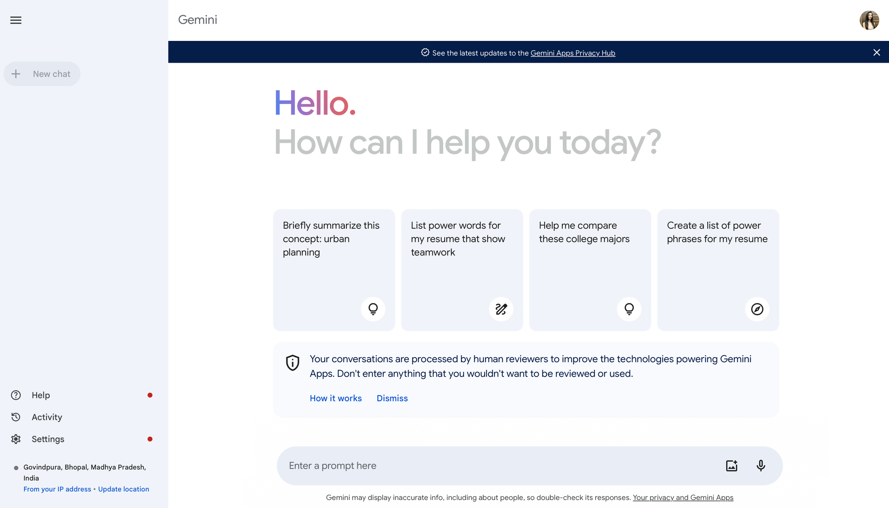Click the microphone for voice input
The height and width of the screenshot is (508, 889).
click(x=761, y=465)
